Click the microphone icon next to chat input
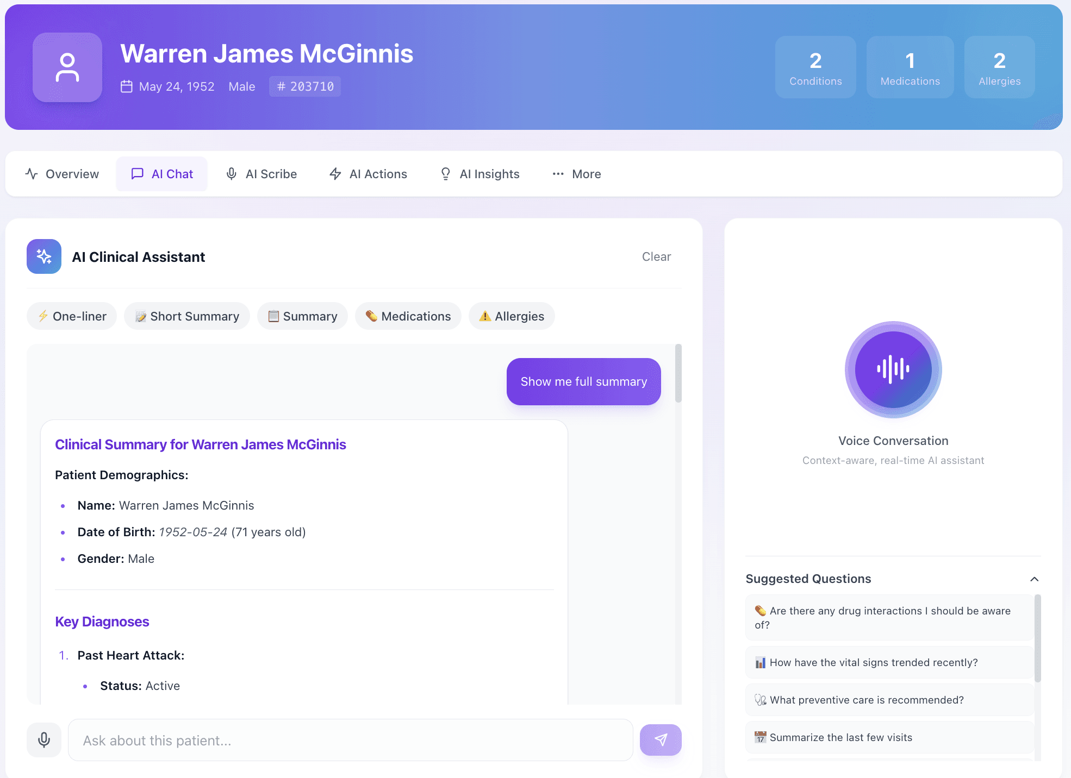Viewport: 1071px width, 778px height. tap(43, 739)
